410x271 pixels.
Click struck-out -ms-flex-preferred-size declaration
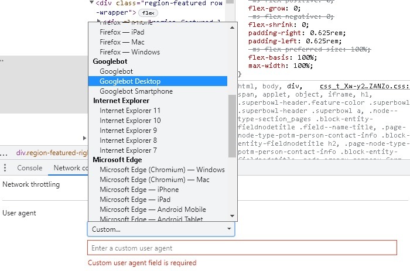coord(310,49)
